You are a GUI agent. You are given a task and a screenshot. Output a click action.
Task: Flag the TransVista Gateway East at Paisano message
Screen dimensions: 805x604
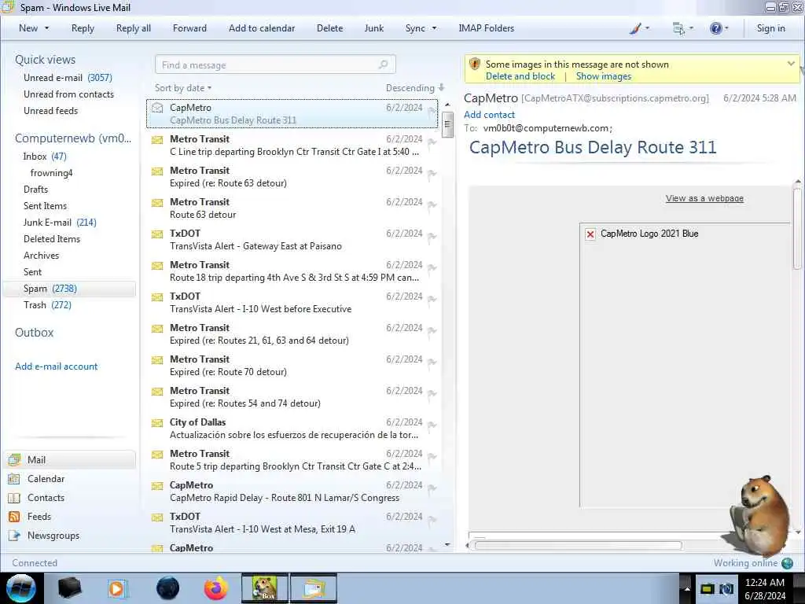tap(432, 238)
